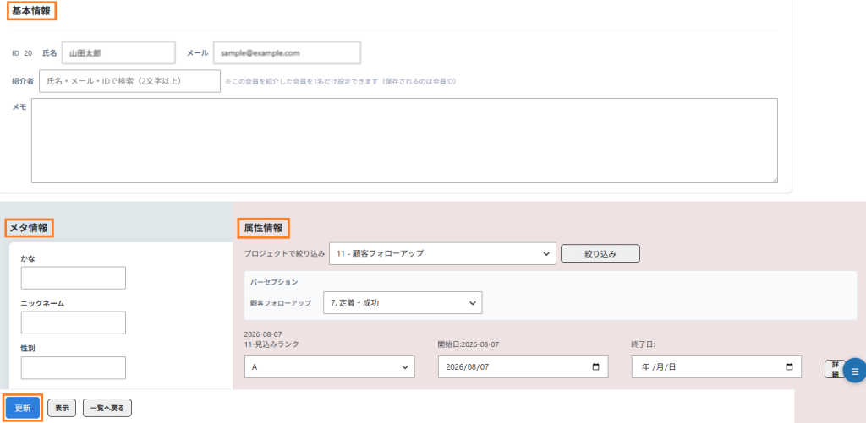The image size is (866, 423).
Task: Focus the メール input field
Action: tap(288, 53)
